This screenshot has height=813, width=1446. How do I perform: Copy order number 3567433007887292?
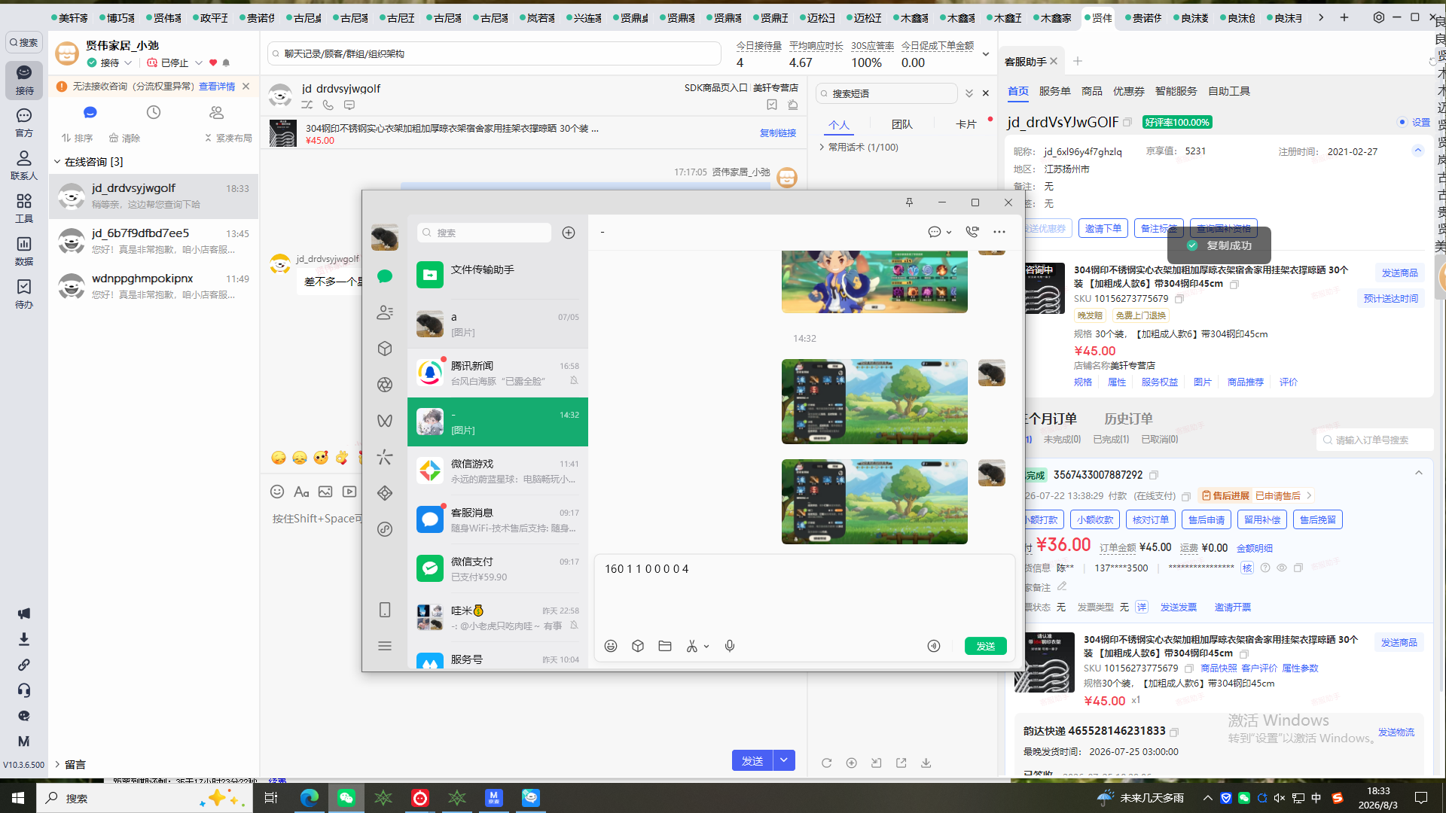point(1154,475)
